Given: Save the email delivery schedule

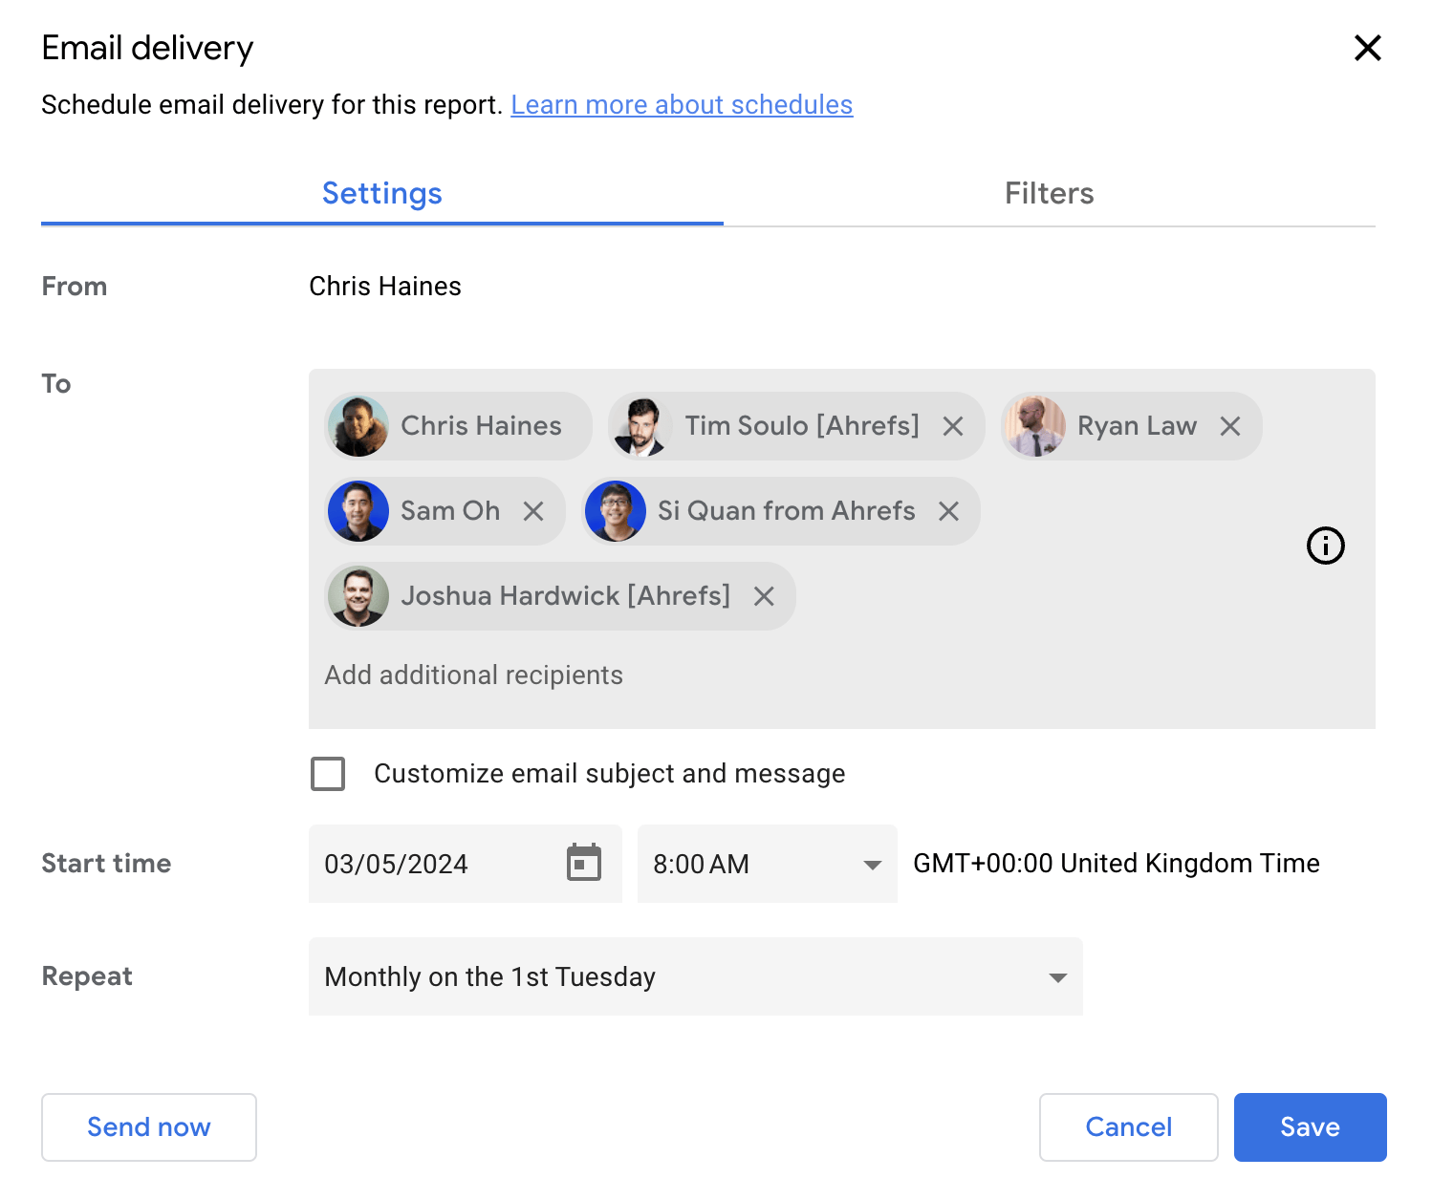Looking at the screenshot, I should click(1310, 1126).
